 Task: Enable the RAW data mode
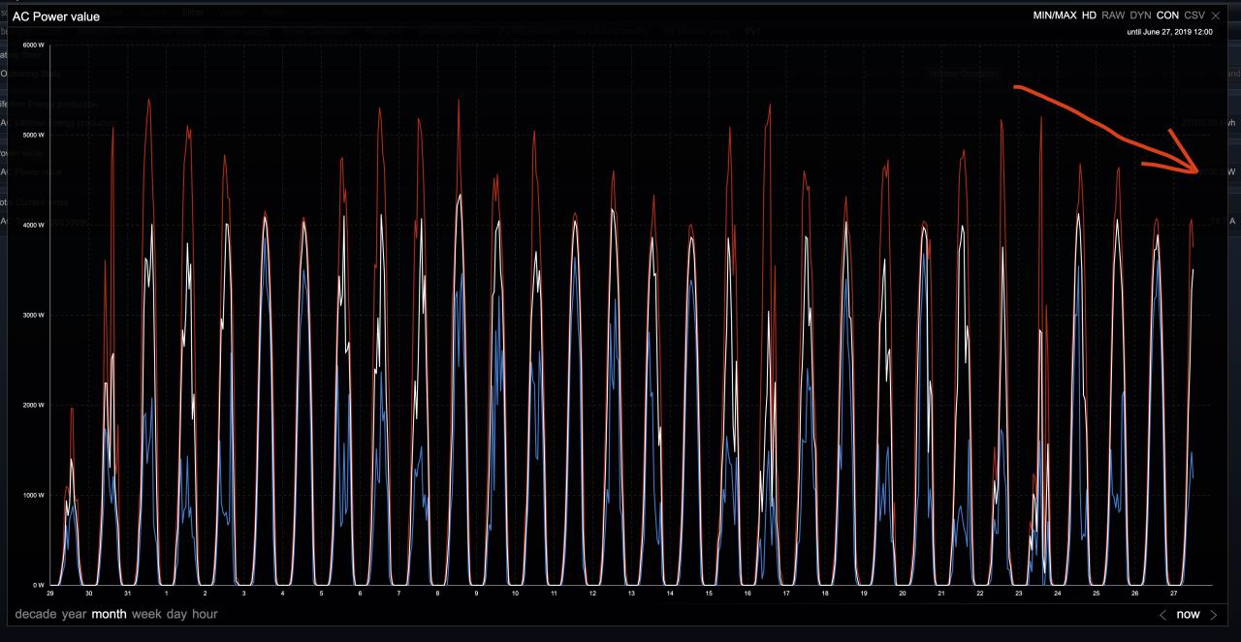coord(1113,15)
